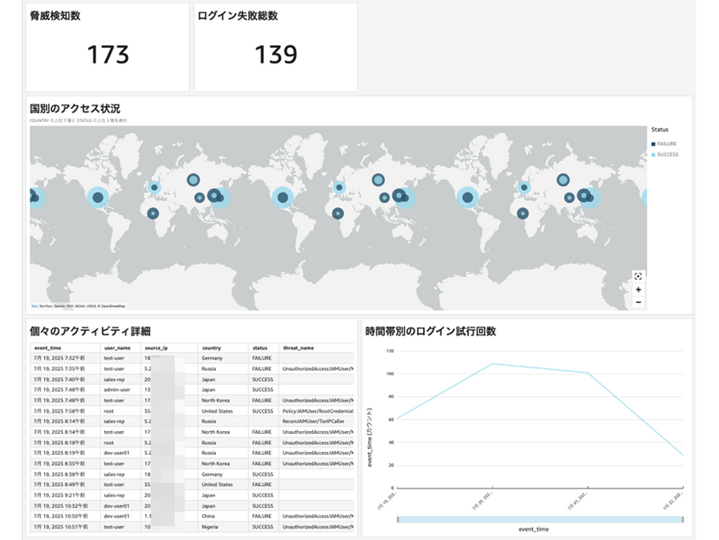
Task: Click the 173 threat detection count
Action: (x=108, y=55)
